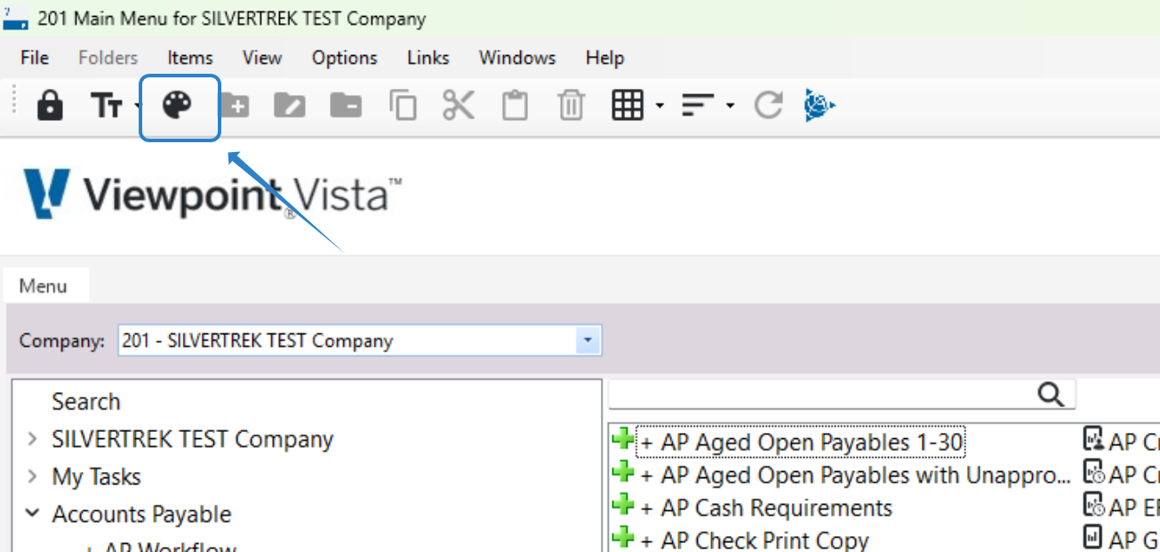The image size is (1160, 552).
Task: Click the blue globe icon in toolbar
Action: [x=820, y=107]
